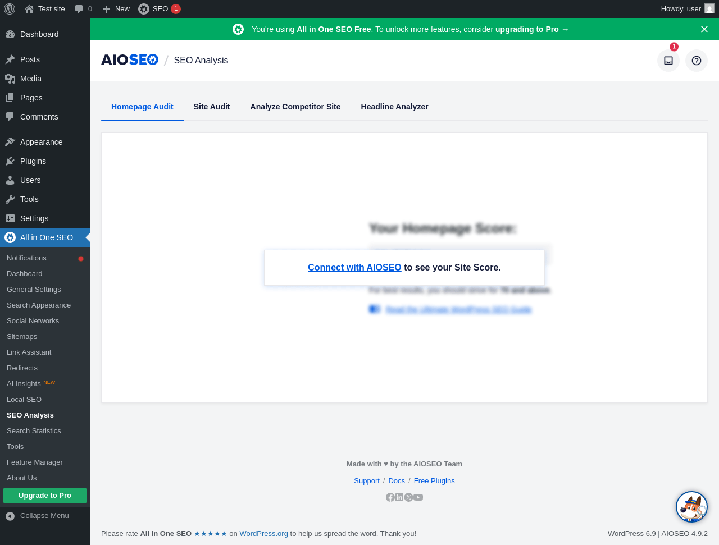Follow the upgrading to Pro banner link
Viewport: 719px width, 545px height.
527,29
